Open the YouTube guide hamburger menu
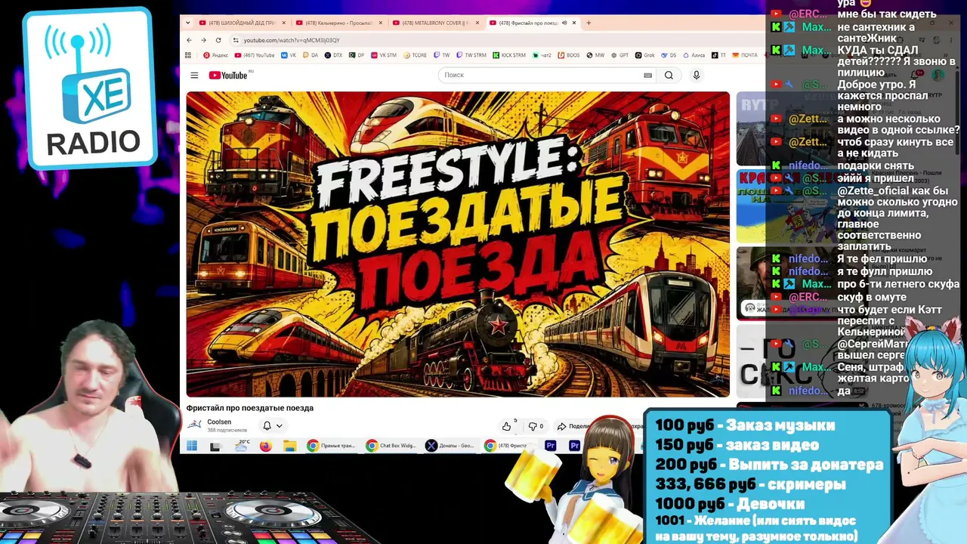 [x=194, y=75]
